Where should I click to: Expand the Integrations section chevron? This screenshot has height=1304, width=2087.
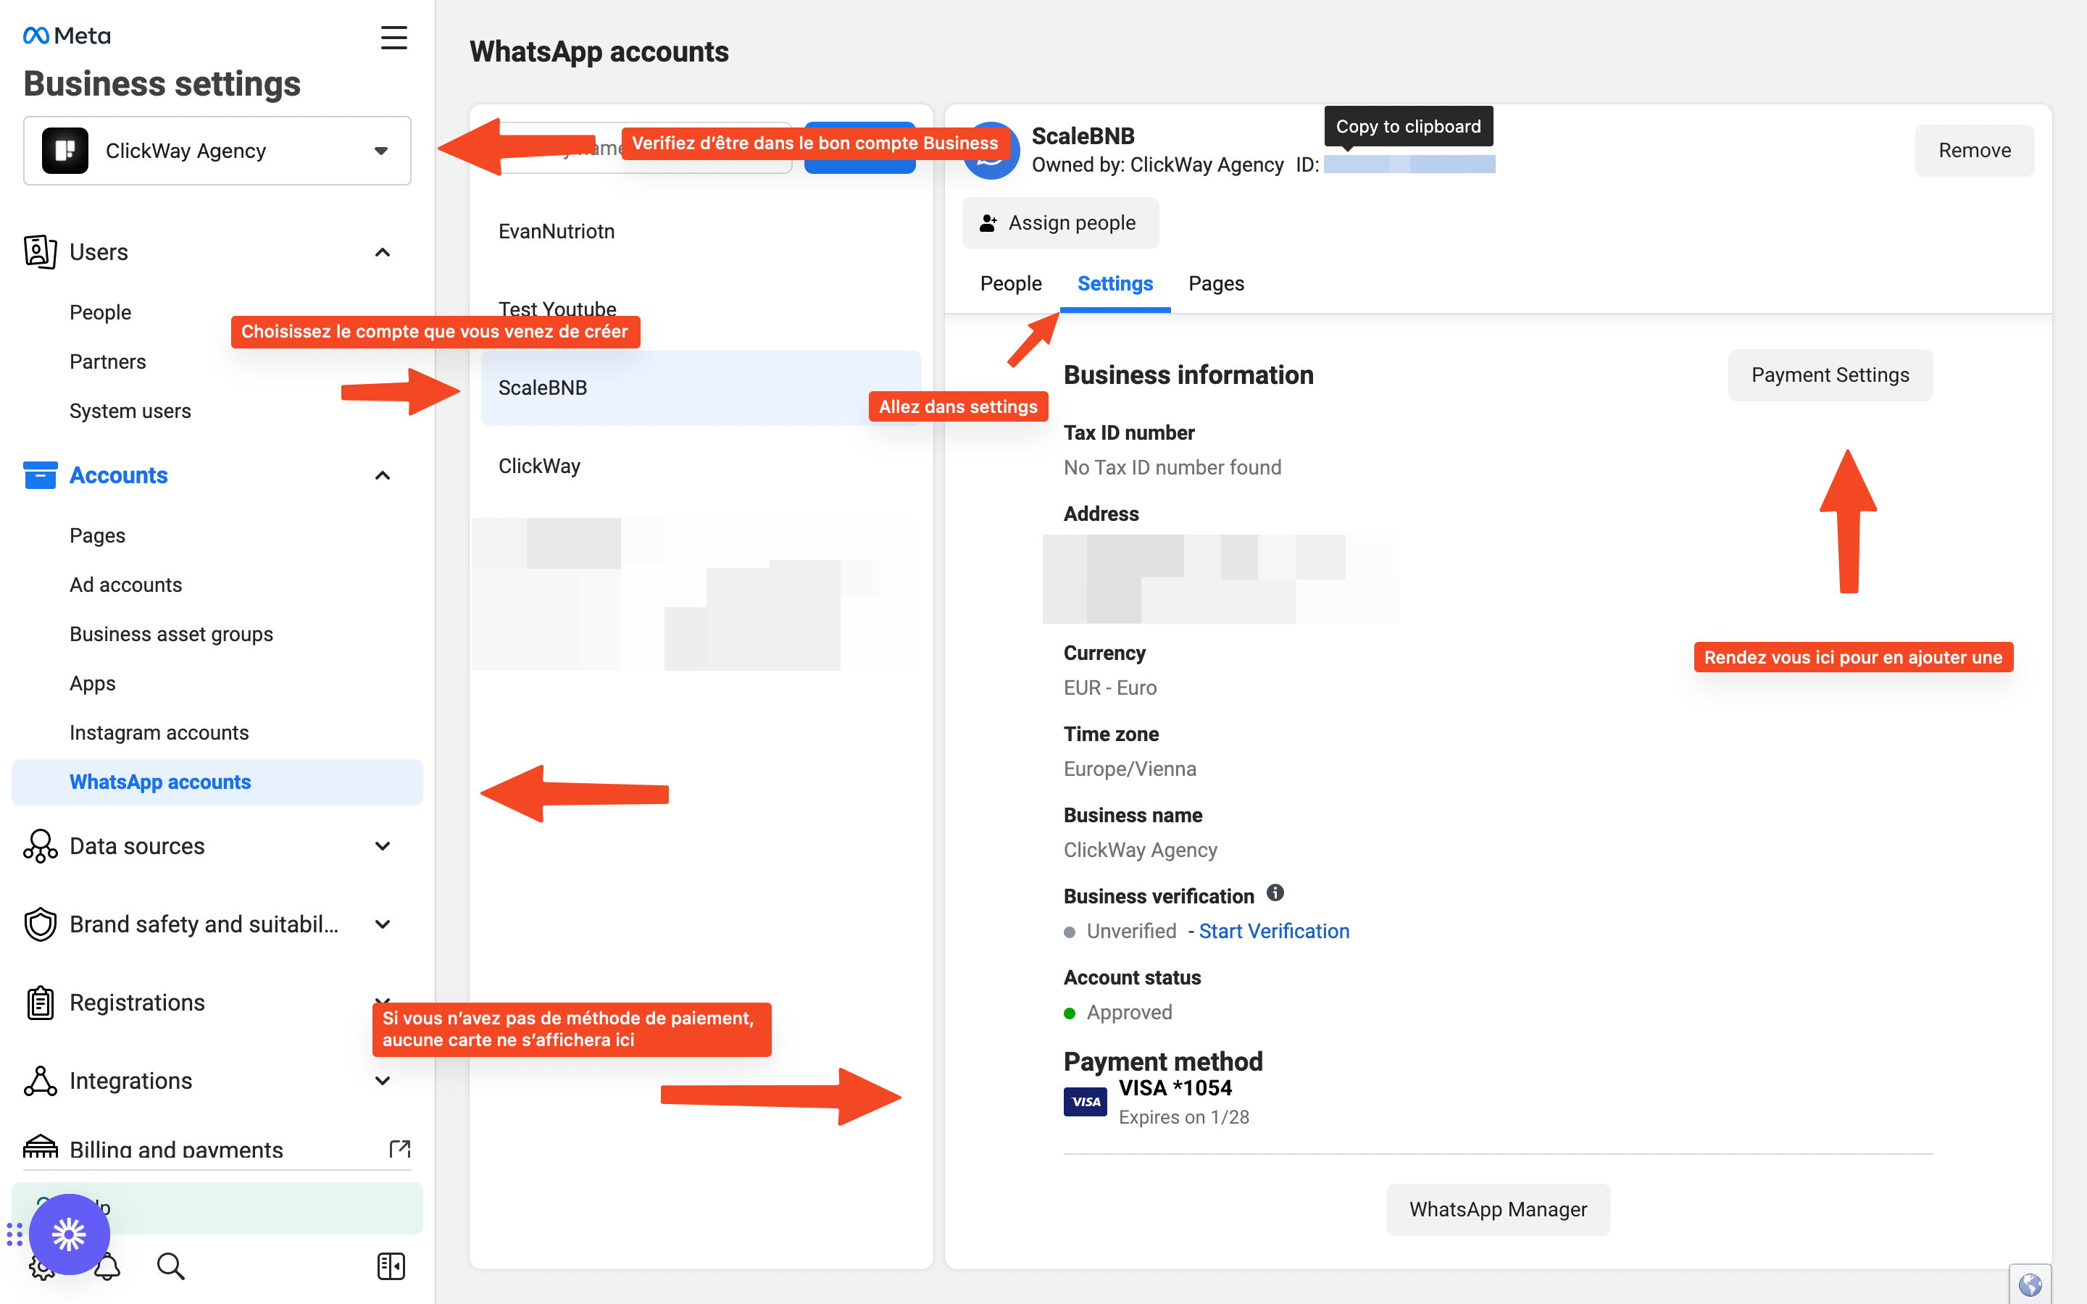pos(383,1081)
